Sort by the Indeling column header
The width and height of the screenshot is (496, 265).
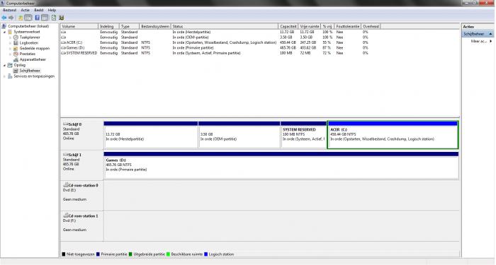pos(108,27)
